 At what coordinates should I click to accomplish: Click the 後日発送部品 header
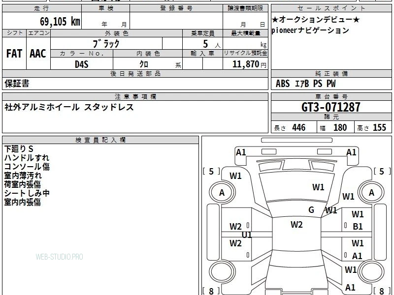click(x=135, y=73)
